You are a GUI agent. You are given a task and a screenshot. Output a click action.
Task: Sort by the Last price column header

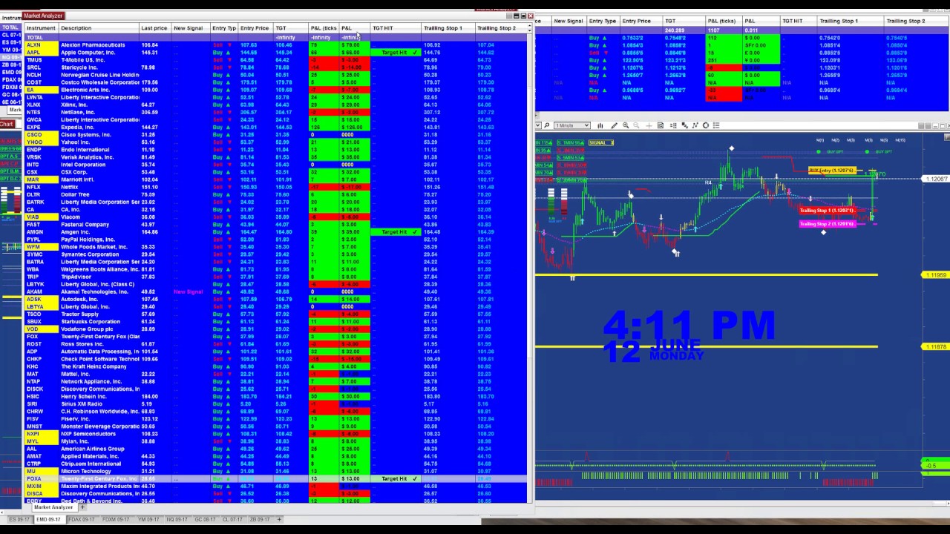coord(155,28)
